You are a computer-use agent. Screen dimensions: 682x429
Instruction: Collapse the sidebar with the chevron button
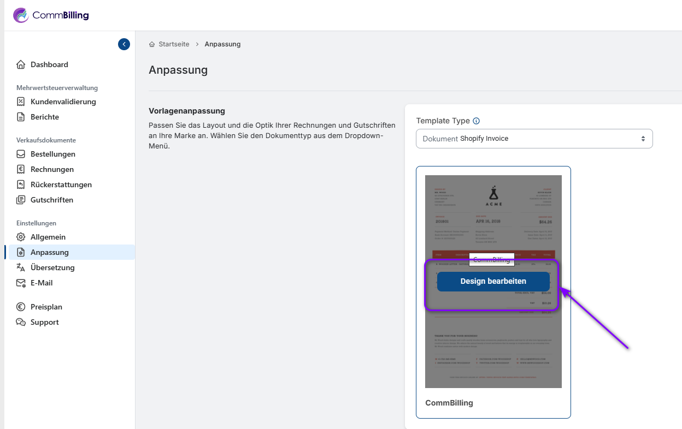pyautogui.click(x=124, y=44)
